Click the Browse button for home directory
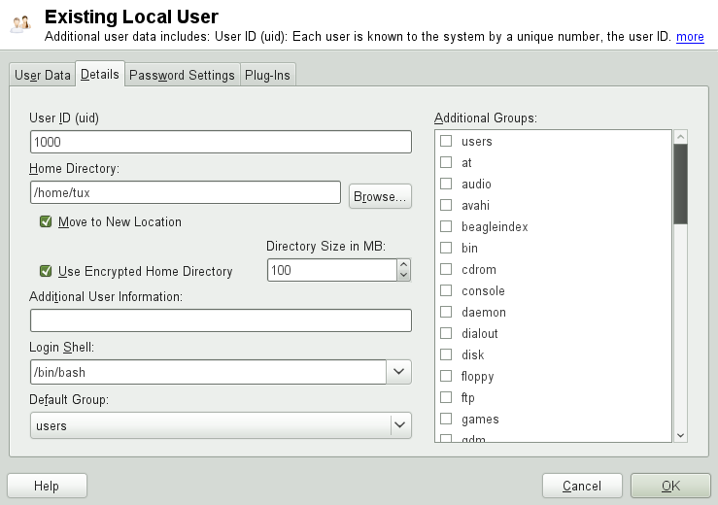 click(380, 196)
